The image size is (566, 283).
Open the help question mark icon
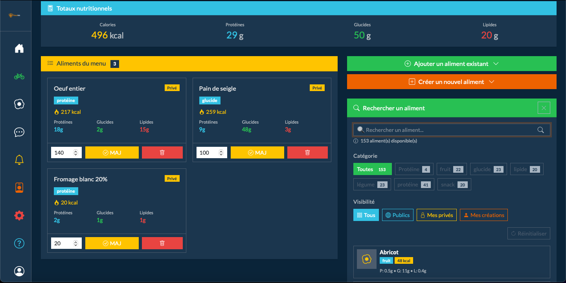(19, 243)
